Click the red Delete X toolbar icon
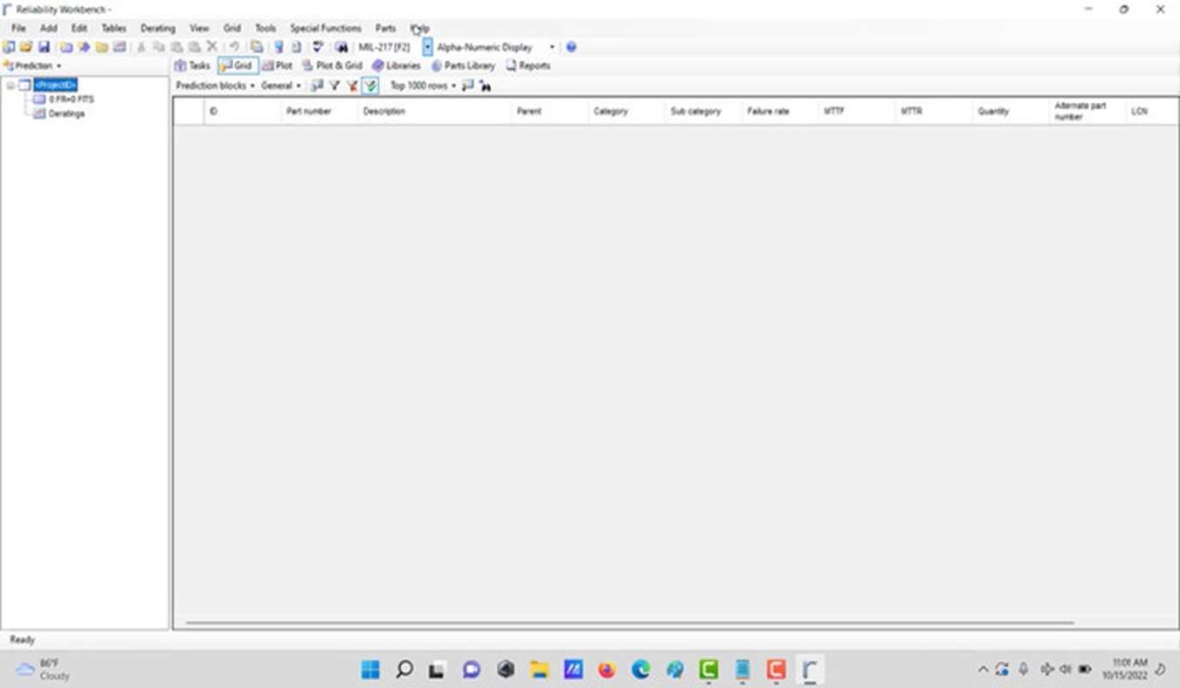Screen dimensions: 1180x688 [x=211, y=47]
